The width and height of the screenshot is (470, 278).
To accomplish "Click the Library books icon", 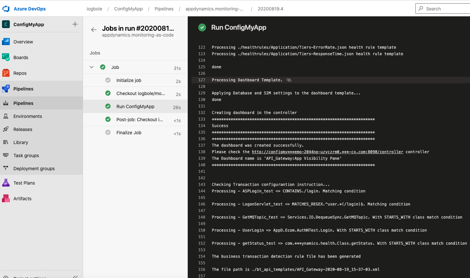I will pyautogui.click(x=6, y=142).
